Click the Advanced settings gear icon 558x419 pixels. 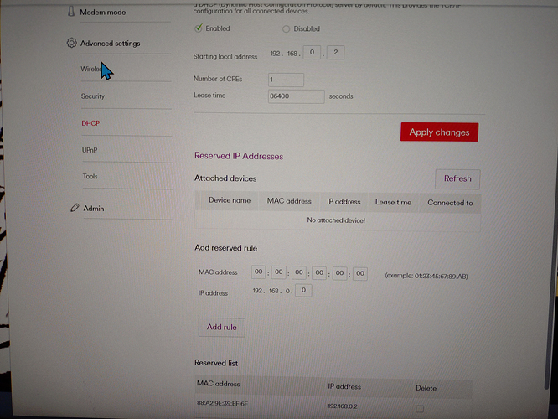(x=71, y=43)
